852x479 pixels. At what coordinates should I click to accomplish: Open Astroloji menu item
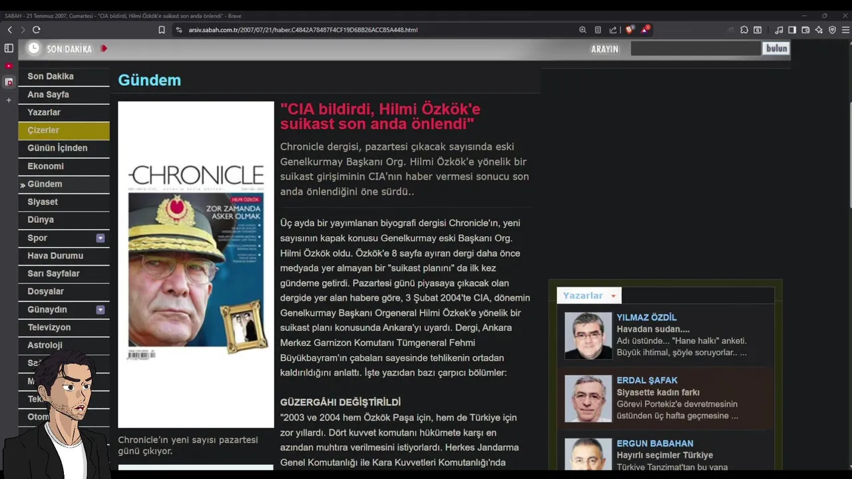click(x=64, y=345)
